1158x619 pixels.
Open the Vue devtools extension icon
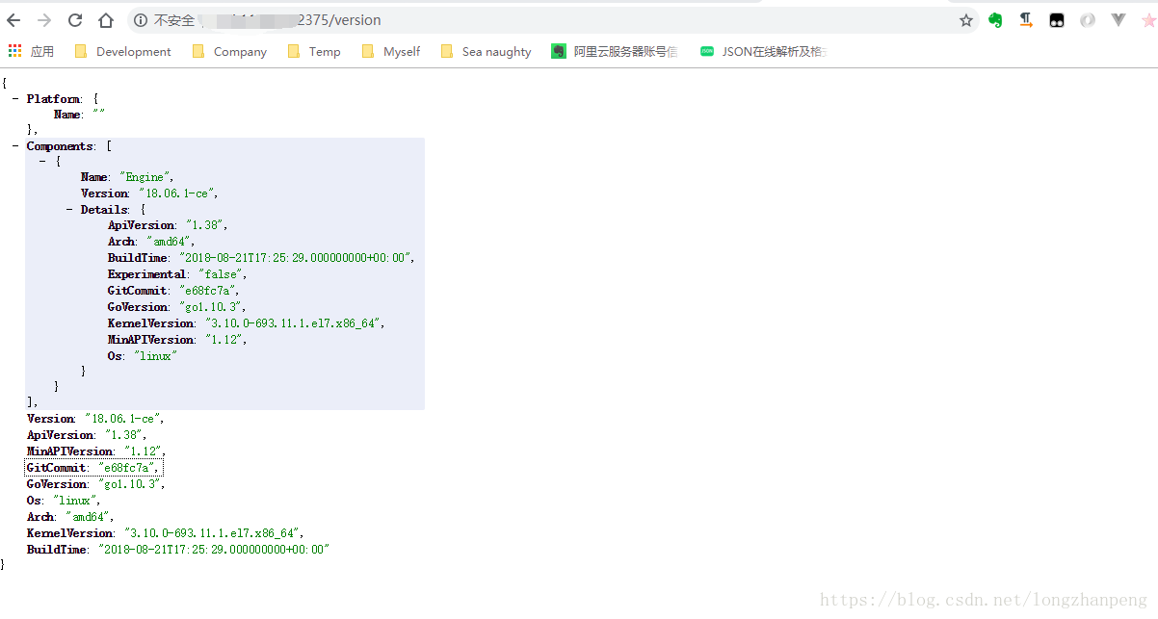(1119, 20)
